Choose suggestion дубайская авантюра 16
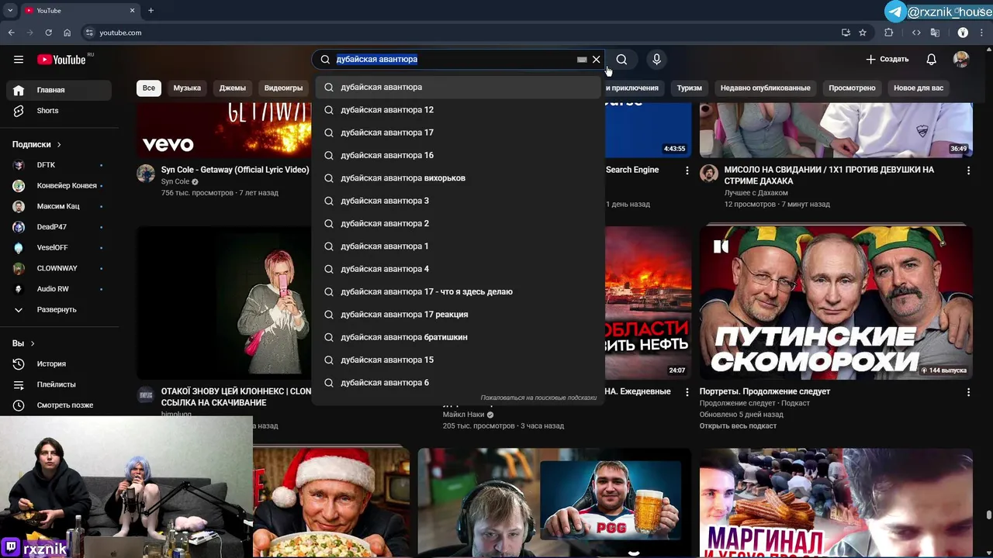This screenshot has height=558, width=993. [x=458, y=156]
